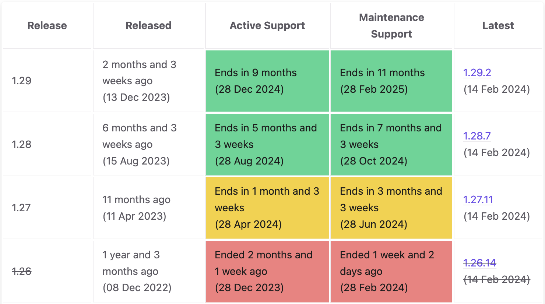Click the 08 Dec 2022 release date cell
Screen dimensions: 545x304
(x=148, y=271)
